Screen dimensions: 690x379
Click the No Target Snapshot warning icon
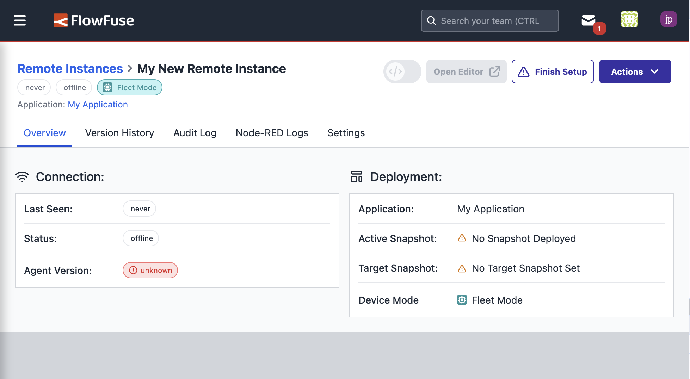pos(462,268)
